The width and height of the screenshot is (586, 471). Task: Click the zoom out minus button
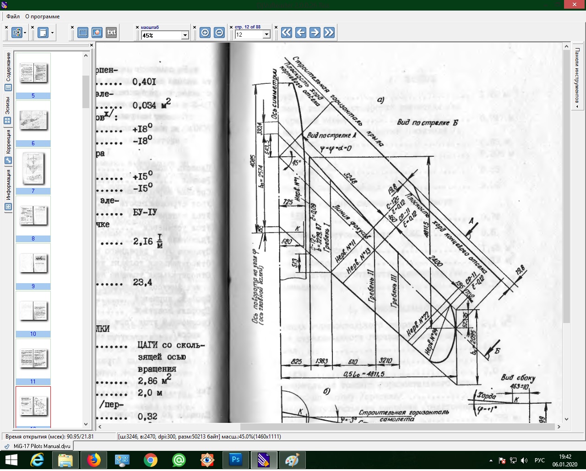click(219, 33)
